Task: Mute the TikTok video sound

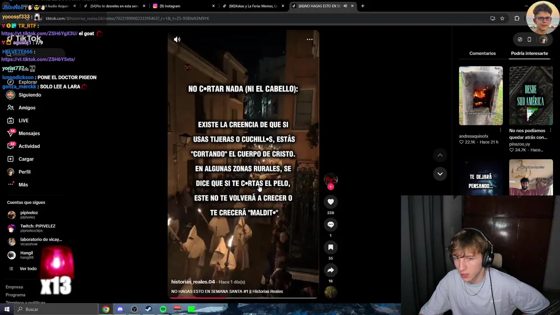Action: 177,39
